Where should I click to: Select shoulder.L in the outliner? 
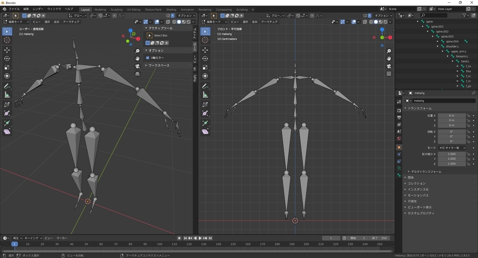[x=452, y=46]
